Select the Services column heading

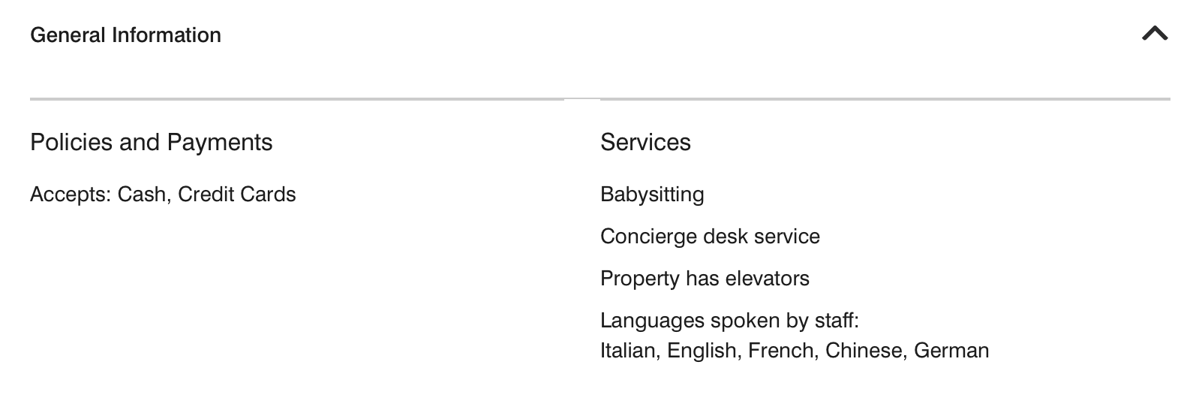click(x=645, y=142)
